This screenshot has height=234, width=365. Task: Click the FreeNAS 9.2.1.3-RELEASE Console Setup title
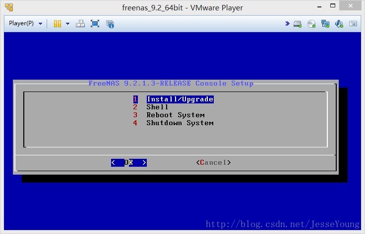click(171, 83)
